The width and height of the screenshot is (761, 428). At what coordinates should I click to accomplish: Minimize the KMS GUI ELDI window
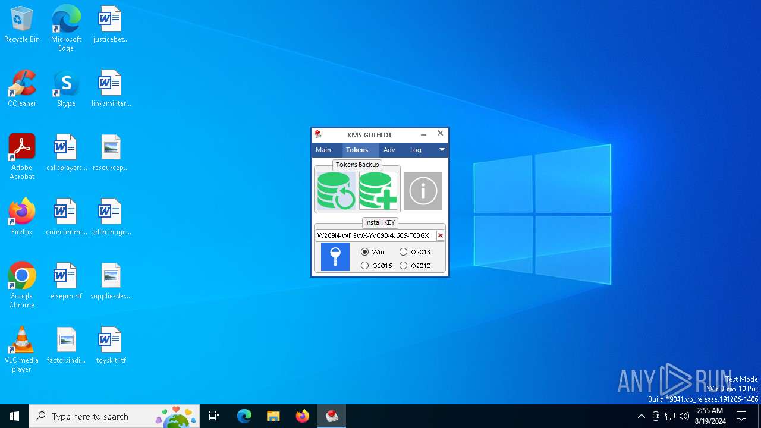[x=423, y=134]
